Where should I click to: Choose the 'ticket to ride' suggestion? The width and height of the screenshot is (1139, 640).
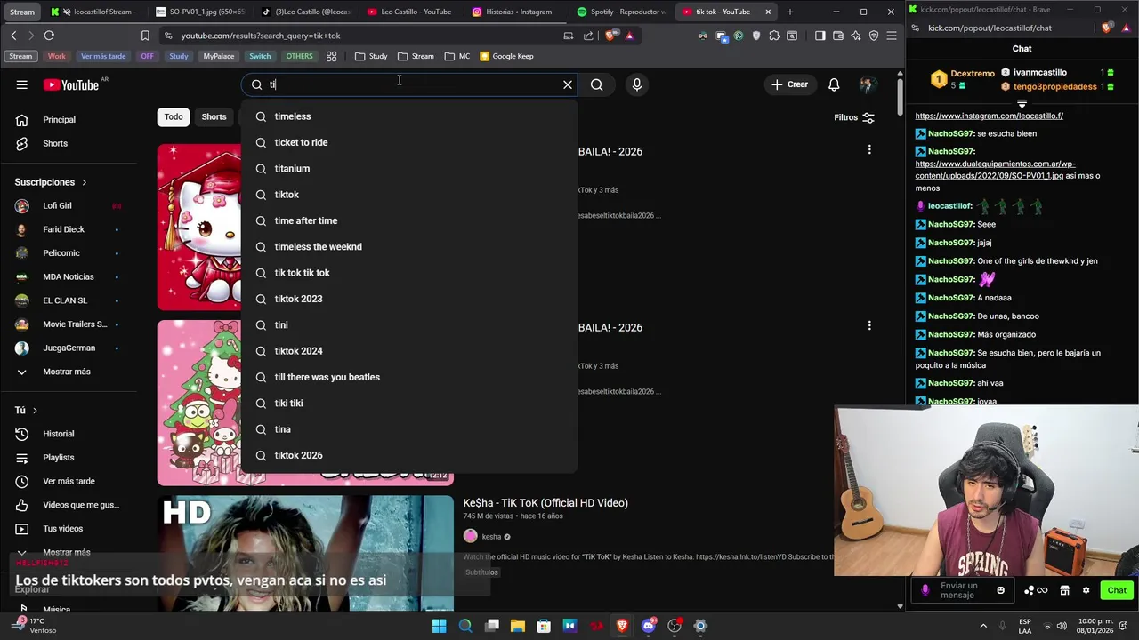pos(409,142)
